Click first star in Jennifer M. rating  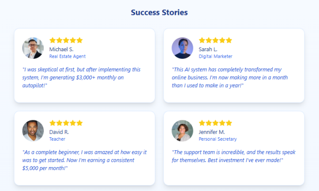click(x=202, y=123)
